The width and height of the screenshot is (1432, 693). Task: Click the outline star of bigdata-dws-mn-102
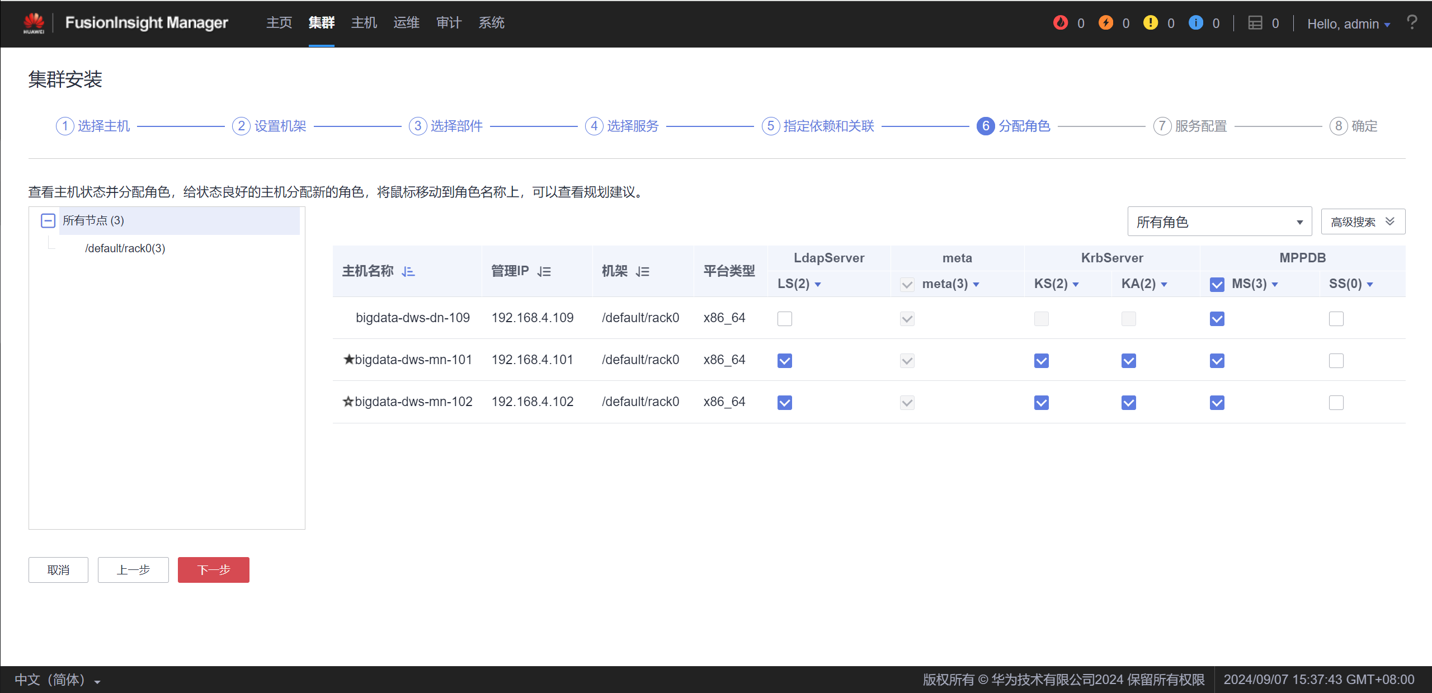click(x=348, y=402)
